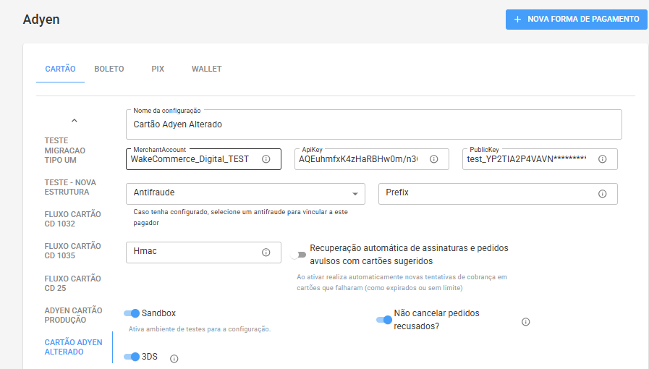649x369 pixels.
Task: Click the Prefix field info icon
Action: tap(603, 194)
